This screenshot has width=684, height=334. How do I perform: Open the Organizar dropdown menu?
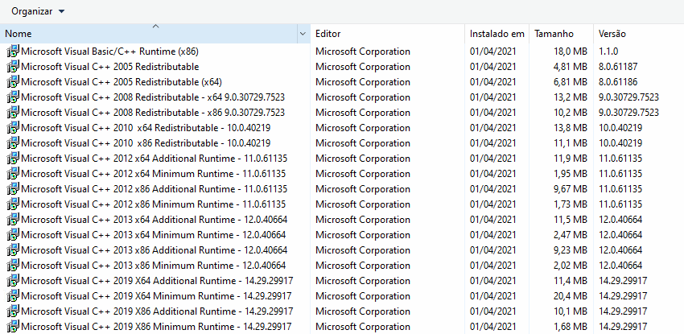coord(38,11)
